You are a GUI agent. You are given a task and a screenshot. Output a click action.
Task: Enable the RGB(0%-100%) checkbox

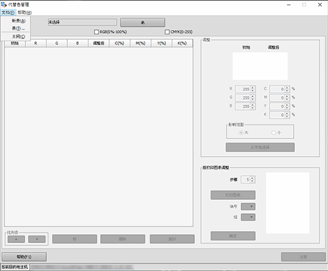96,32
